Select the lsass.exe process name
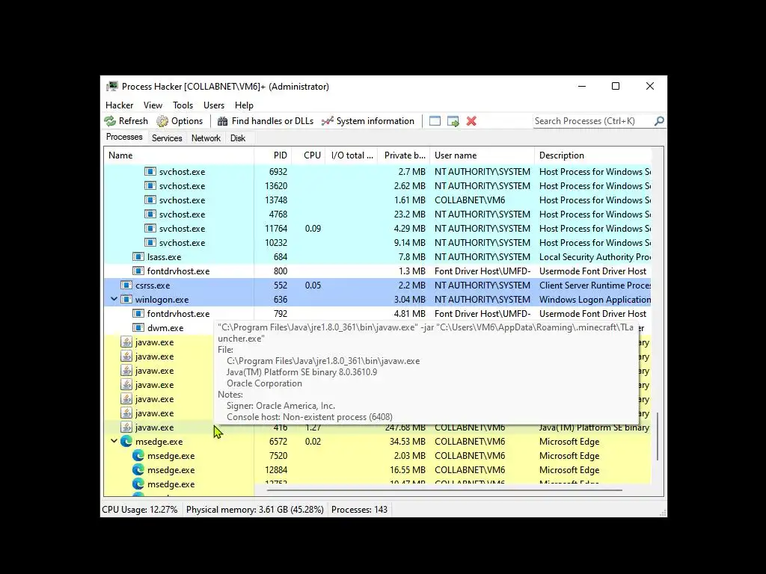Screen dimensions: 766x574 tap(164, 257)
